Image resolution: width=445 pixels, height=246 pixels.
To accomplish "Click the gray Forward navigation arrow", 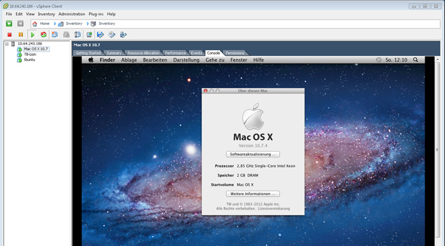I will pos(20,24).
